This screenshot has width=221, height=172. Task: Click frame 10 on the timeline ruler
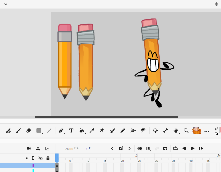[88, 161]
